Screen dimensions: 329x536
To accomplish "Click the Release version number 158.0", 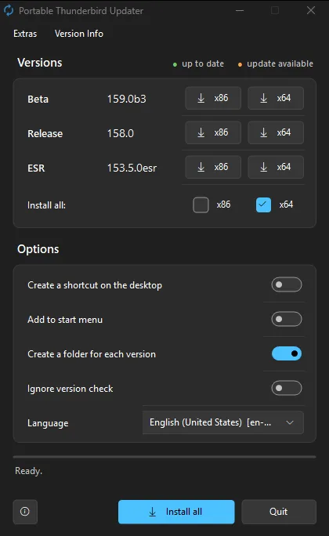I will pyautogui.click(x=121, y=134).
